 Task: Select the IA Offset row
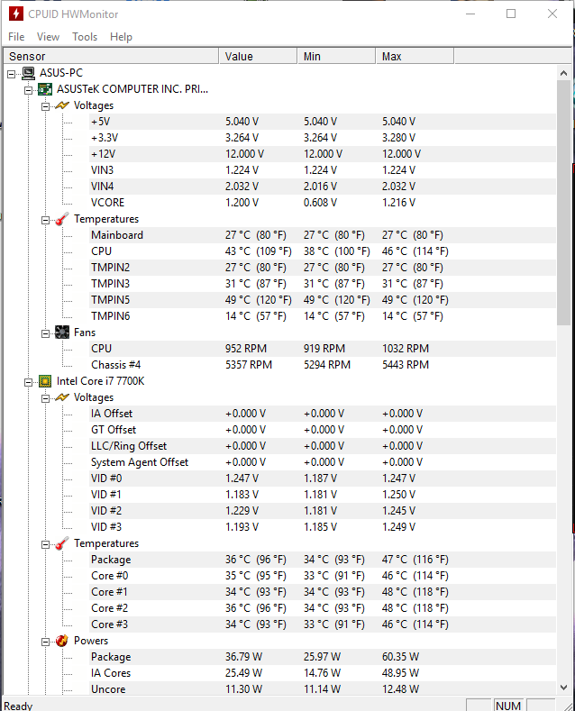(x=323, y=414)
